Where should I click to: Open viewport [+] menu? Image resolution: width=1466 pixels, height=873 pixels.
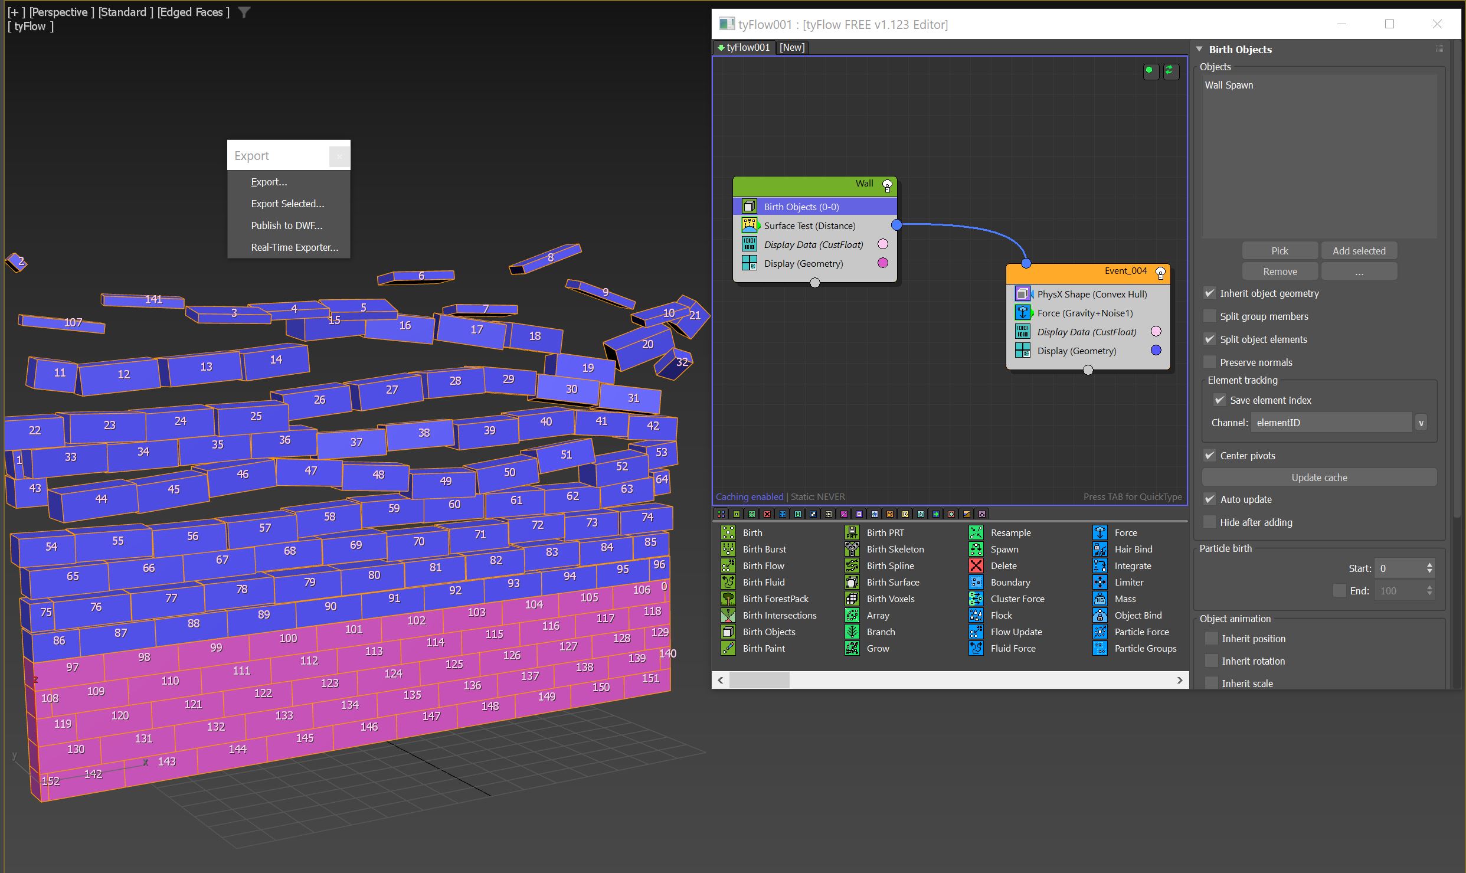click(x=16, y=12)
